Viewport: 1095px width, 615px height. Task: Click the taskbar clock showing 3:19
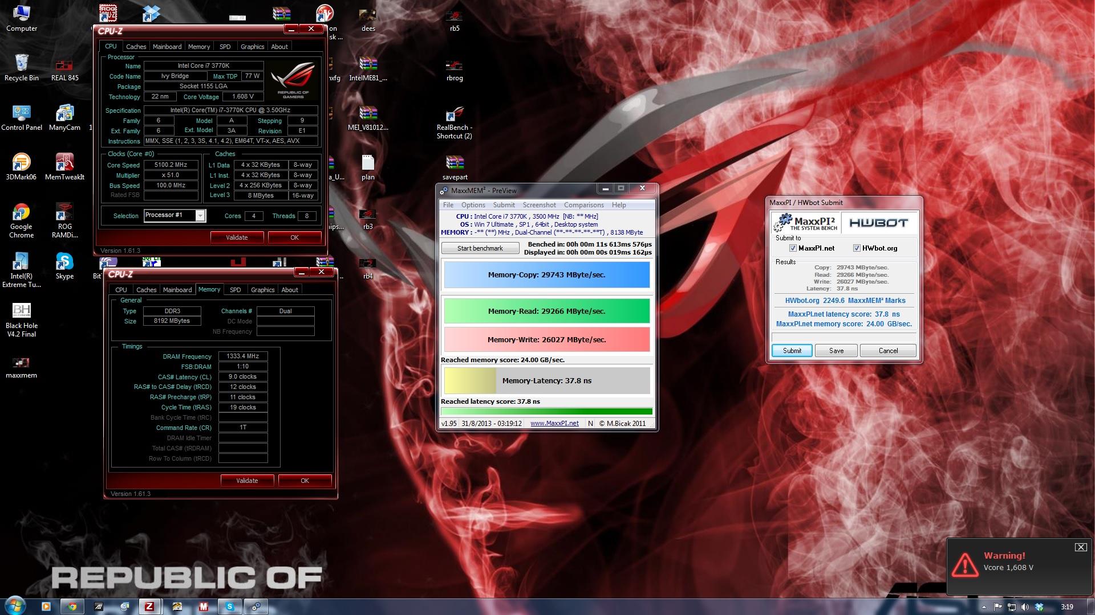pyautogui.click(x=1067, y=607)
